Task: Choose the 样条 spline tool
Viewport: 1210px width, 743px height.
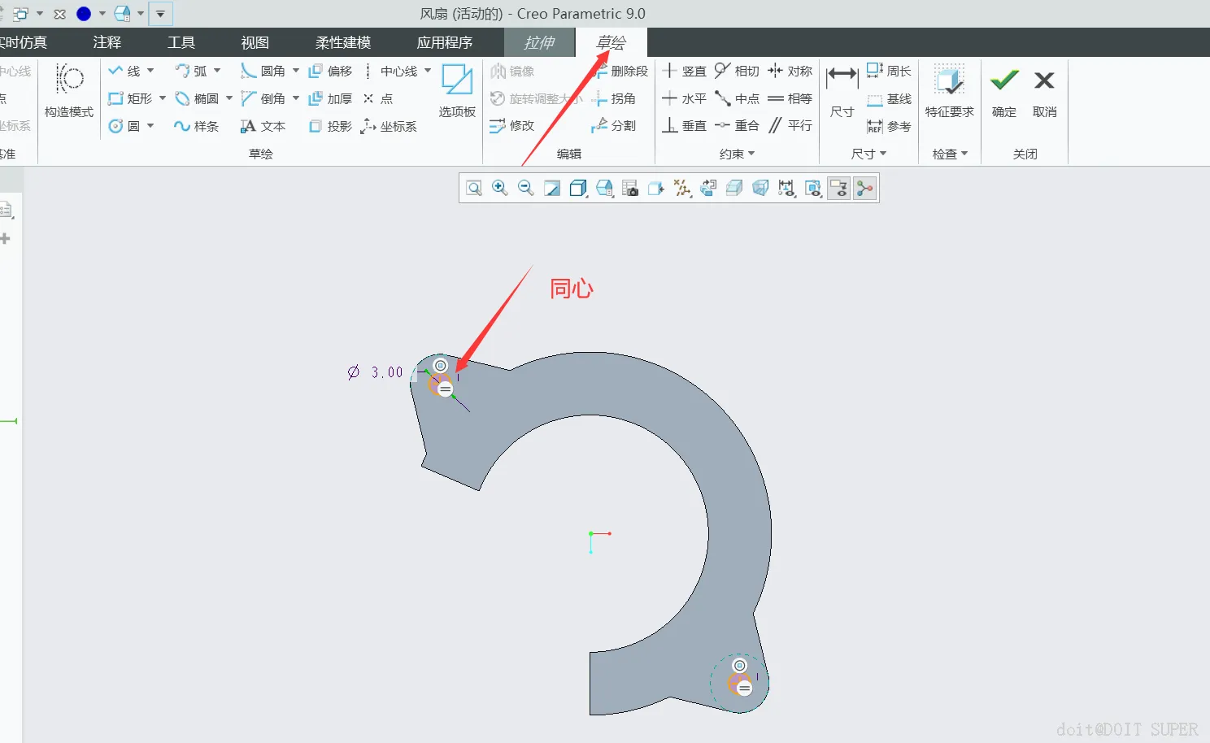Action: coord(196,126)
